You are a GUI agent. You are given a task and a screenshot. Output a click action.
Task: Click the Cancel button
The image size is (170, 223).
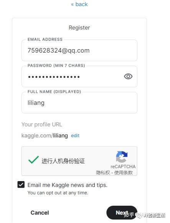pyautogui.click(x=40, y=213)
